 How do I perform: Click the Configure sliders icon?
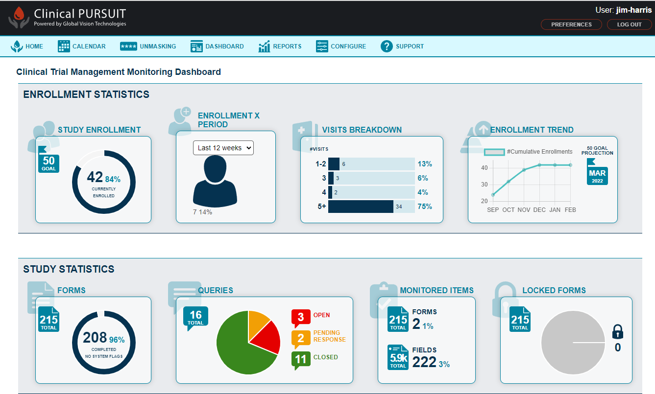[322, 46]
